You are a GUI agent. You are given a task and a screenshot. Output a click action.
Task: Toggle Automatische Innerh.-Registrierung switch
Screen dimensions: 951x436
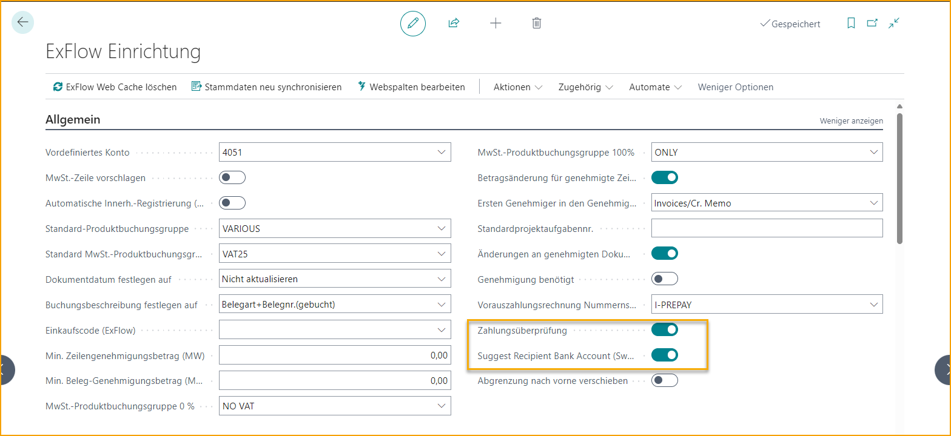pos(232,203)
